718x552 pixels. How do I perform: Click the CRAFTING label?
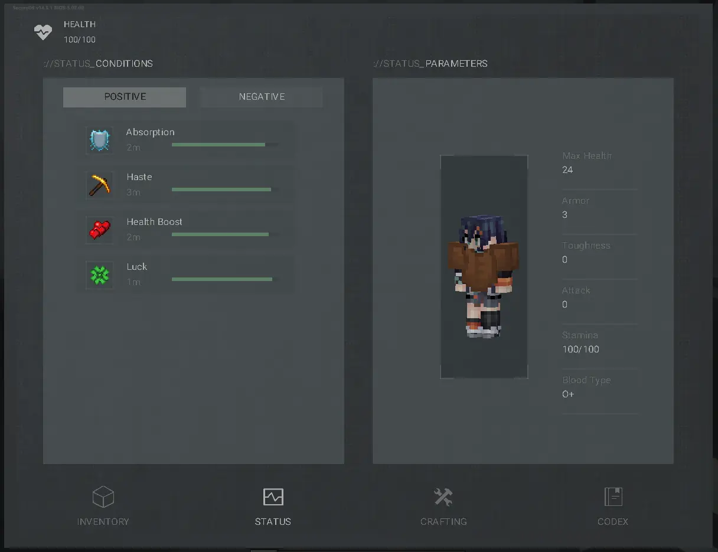[443, 522]
